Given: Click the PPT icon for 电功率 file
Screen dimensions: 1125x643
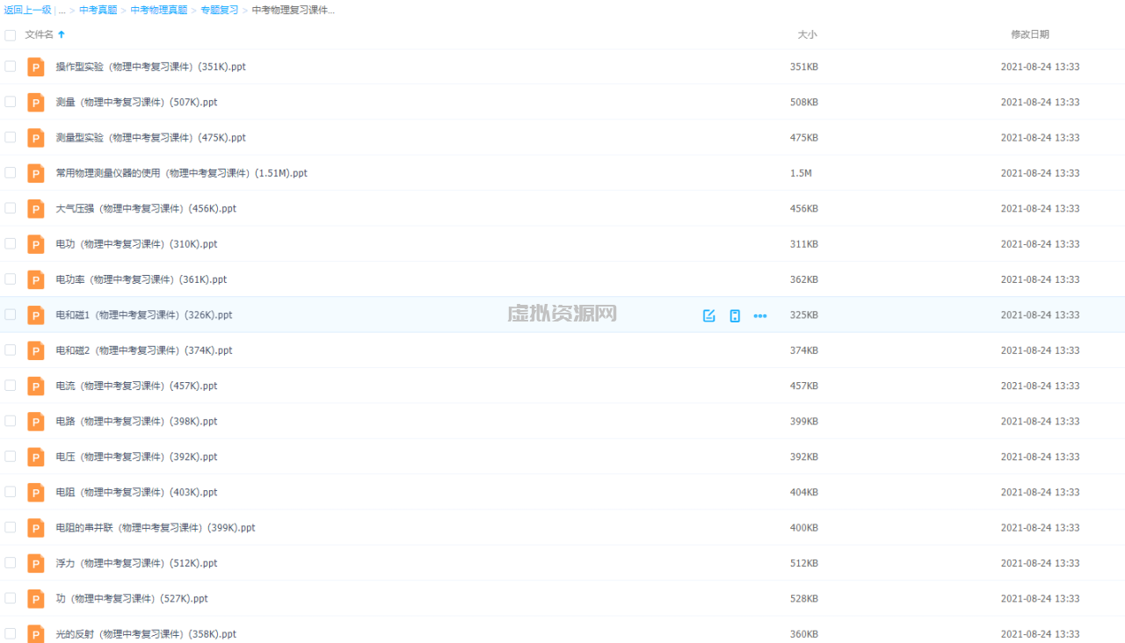Looking at the screenshot, I should (x=36, y=279).
